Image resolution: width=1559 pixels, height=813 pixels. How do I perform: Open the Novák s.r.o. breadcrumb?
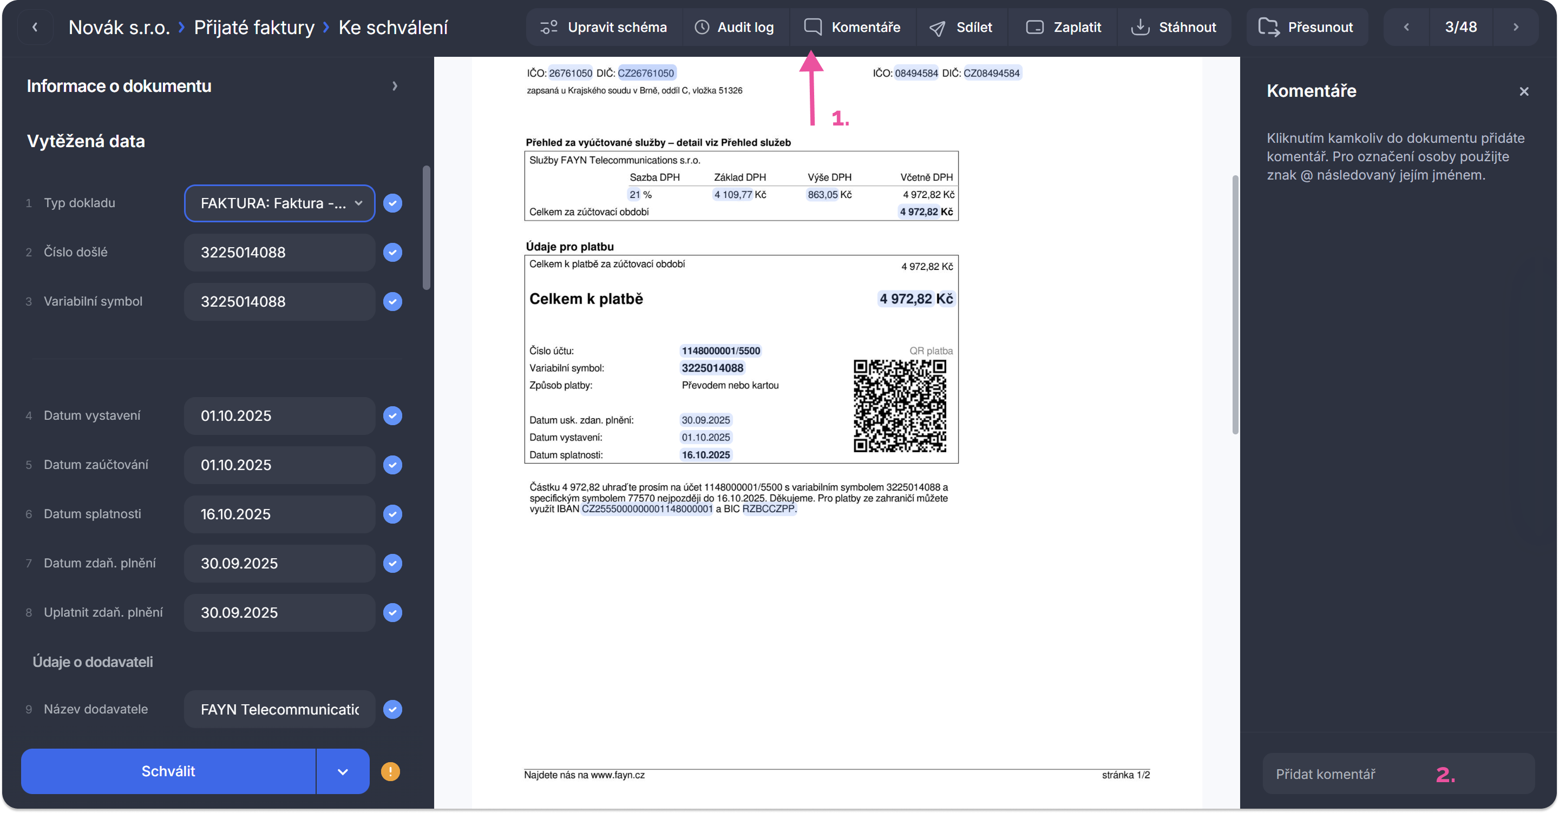119,27
